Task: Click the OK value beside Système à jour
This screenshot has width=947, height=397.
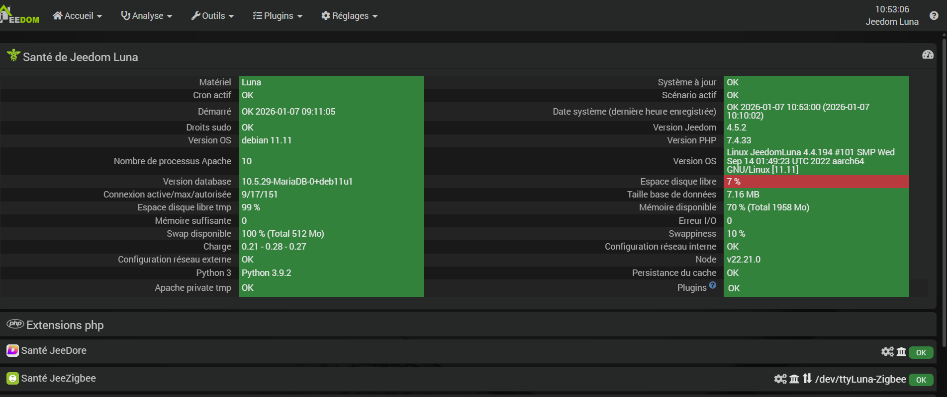Action: point(733,82)
